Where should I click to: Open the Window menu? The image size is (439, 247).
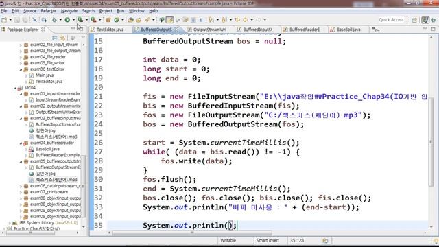point(137,11)
